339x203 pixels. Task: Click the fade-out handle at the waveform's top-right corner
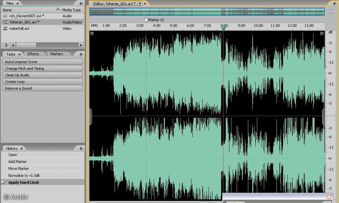pyautogui.click(x=322, y=33)
